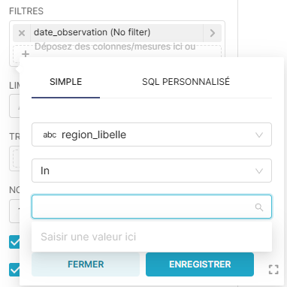Image resolution: width=287 pixels, height=287 pixels.
Task: Click the plus icon to add a filter
Action: [x=26, y=54]
